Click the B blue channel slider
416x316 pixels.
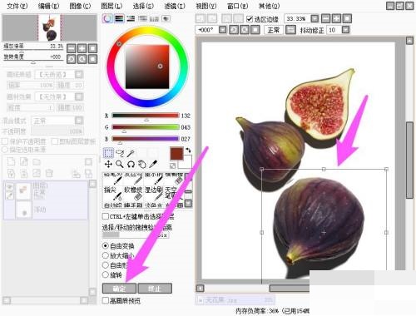(146, 139)
